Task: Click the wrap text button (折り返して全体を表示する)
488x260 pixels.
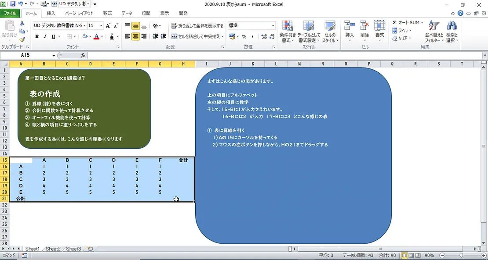Action: coord(197,26)
